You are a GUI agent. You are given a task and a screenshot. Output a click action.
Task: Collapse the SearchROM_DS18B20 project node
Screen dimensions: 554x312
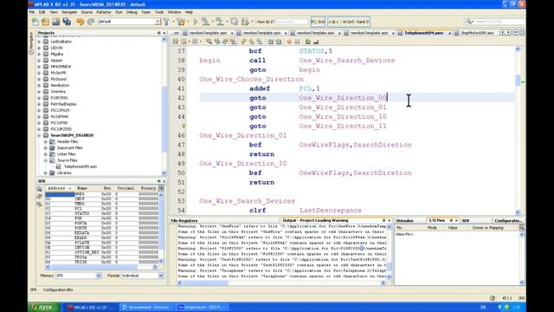[x=39, y=135]
